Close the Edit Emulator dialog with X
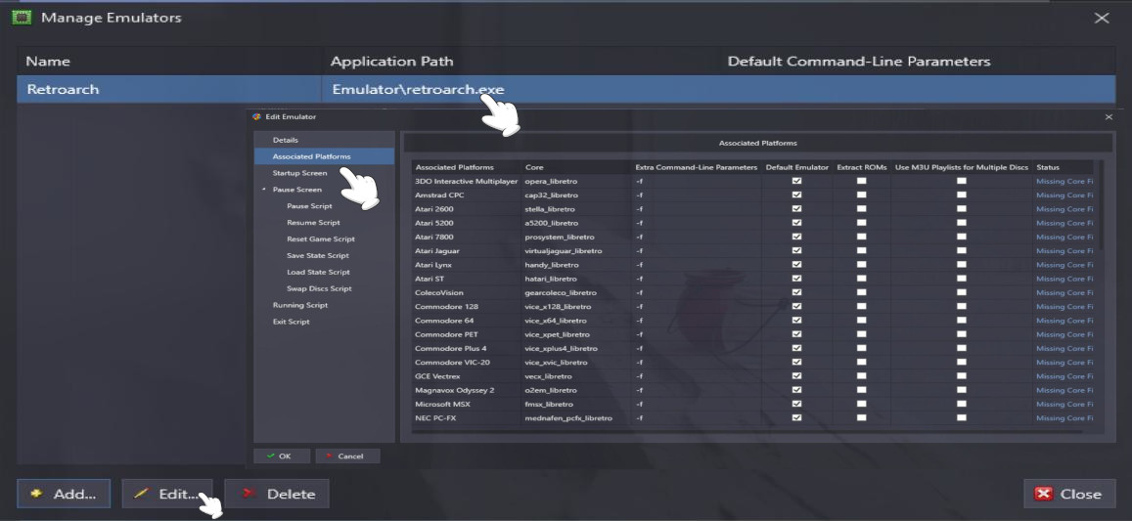This screenshot has width=1132, height=521. [1109, 116]
